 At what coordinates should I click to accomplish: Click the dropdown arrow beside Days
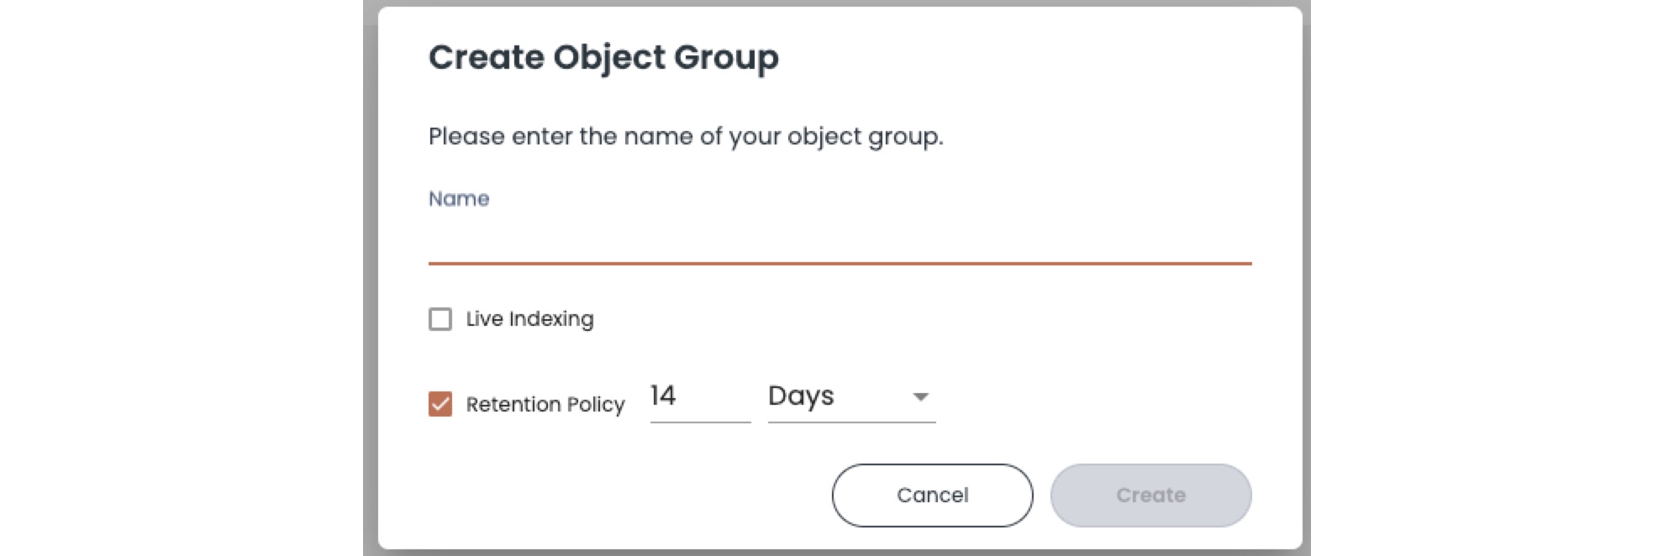pos(921,396)
